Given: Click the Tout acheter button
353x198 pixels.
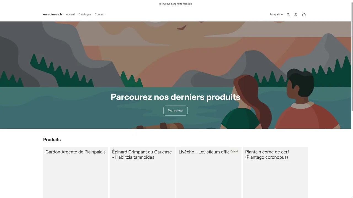Looking at the screenshot, I should tap(175, 111).
